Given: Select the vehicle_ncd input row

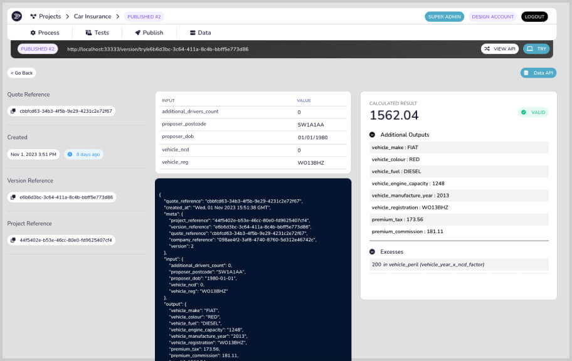Looking at the screenshot, I should (x=253, y=150).
